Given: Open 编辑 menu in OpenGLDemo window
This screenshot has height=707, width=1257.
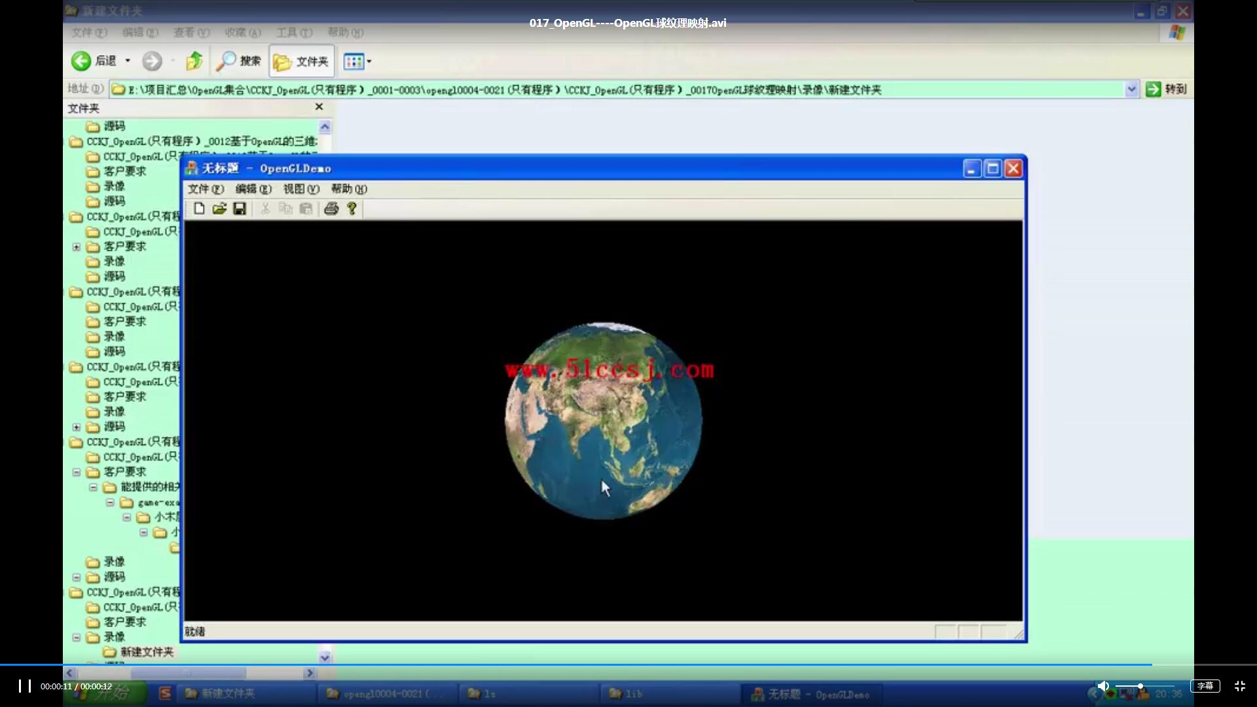Looking at the screenshot, I should tap(253, 189).
